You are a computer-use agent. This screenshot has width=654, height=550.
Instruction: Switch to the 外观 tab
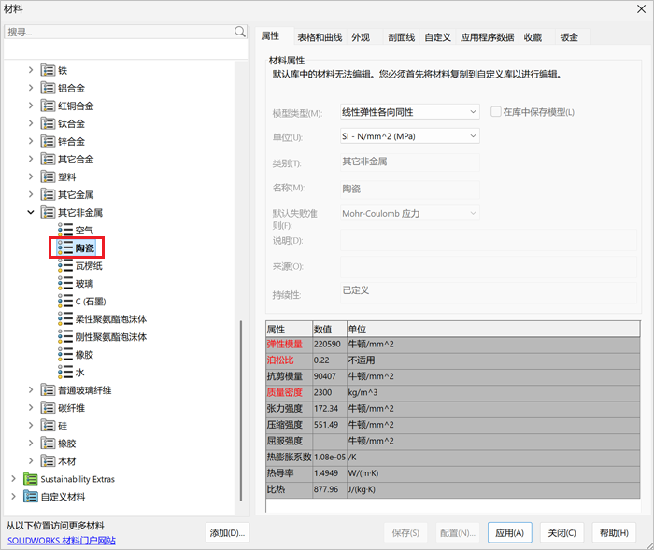361,37
